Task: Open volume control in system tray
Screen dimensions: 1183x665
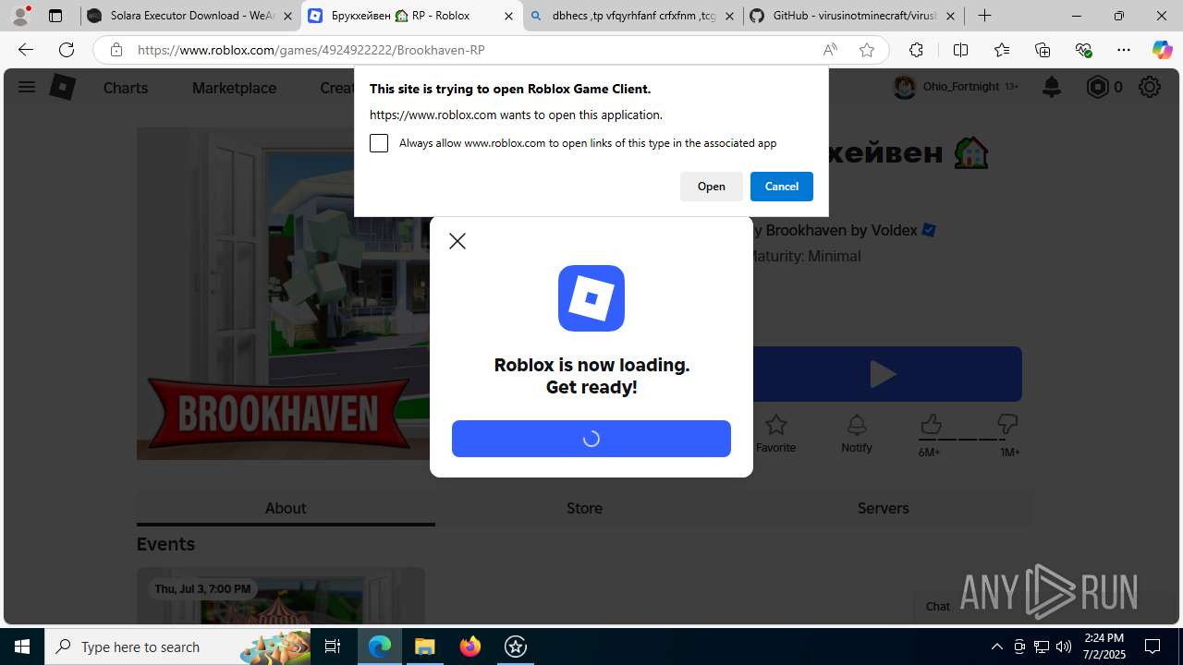Action: [x=1063, y=647]
